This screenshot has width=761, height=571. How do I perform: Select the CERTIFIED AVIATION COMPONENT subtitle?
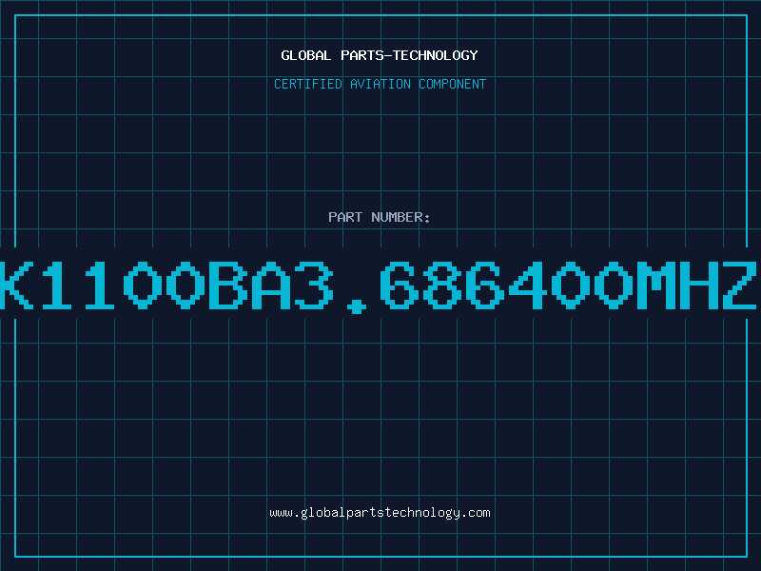(380, 84)
